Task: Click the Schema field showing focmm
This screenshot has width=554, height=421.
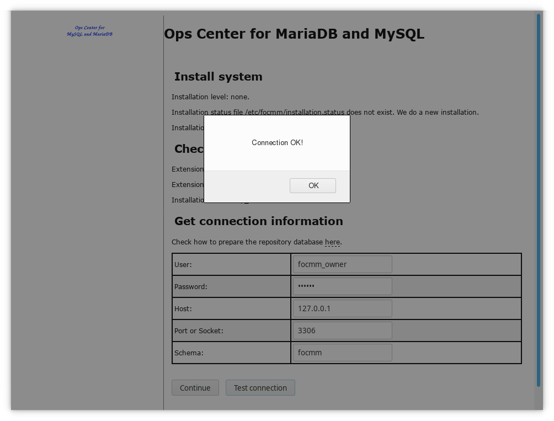Action: click(342, 353)
